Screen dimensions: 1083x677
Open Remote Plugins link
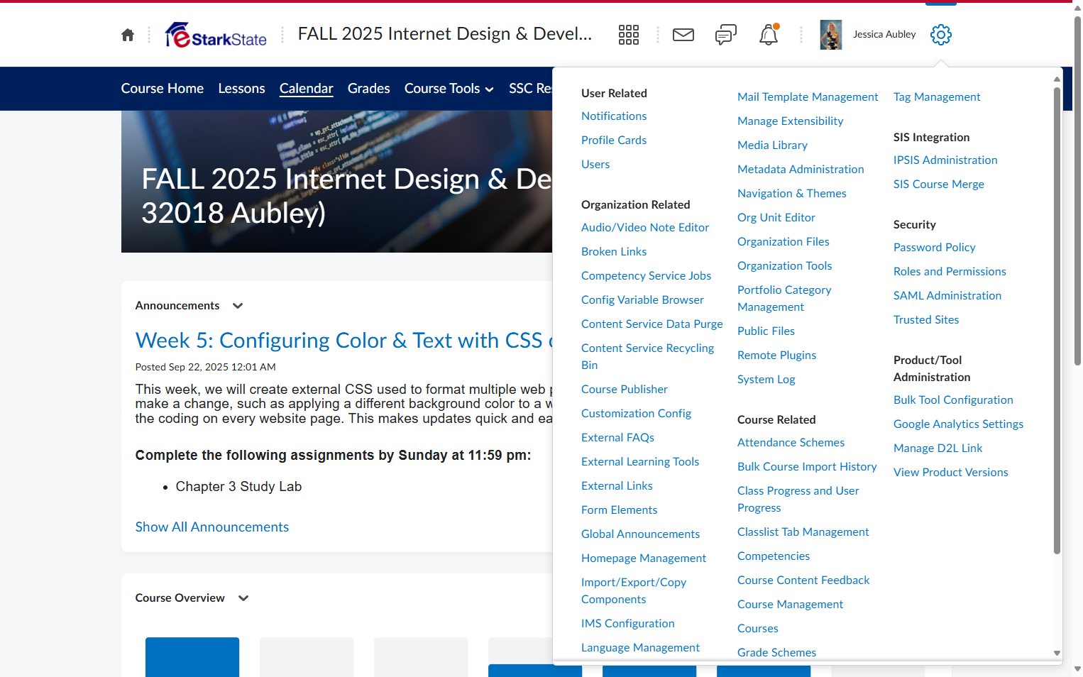pyautogui.click(x=776, y=356)
